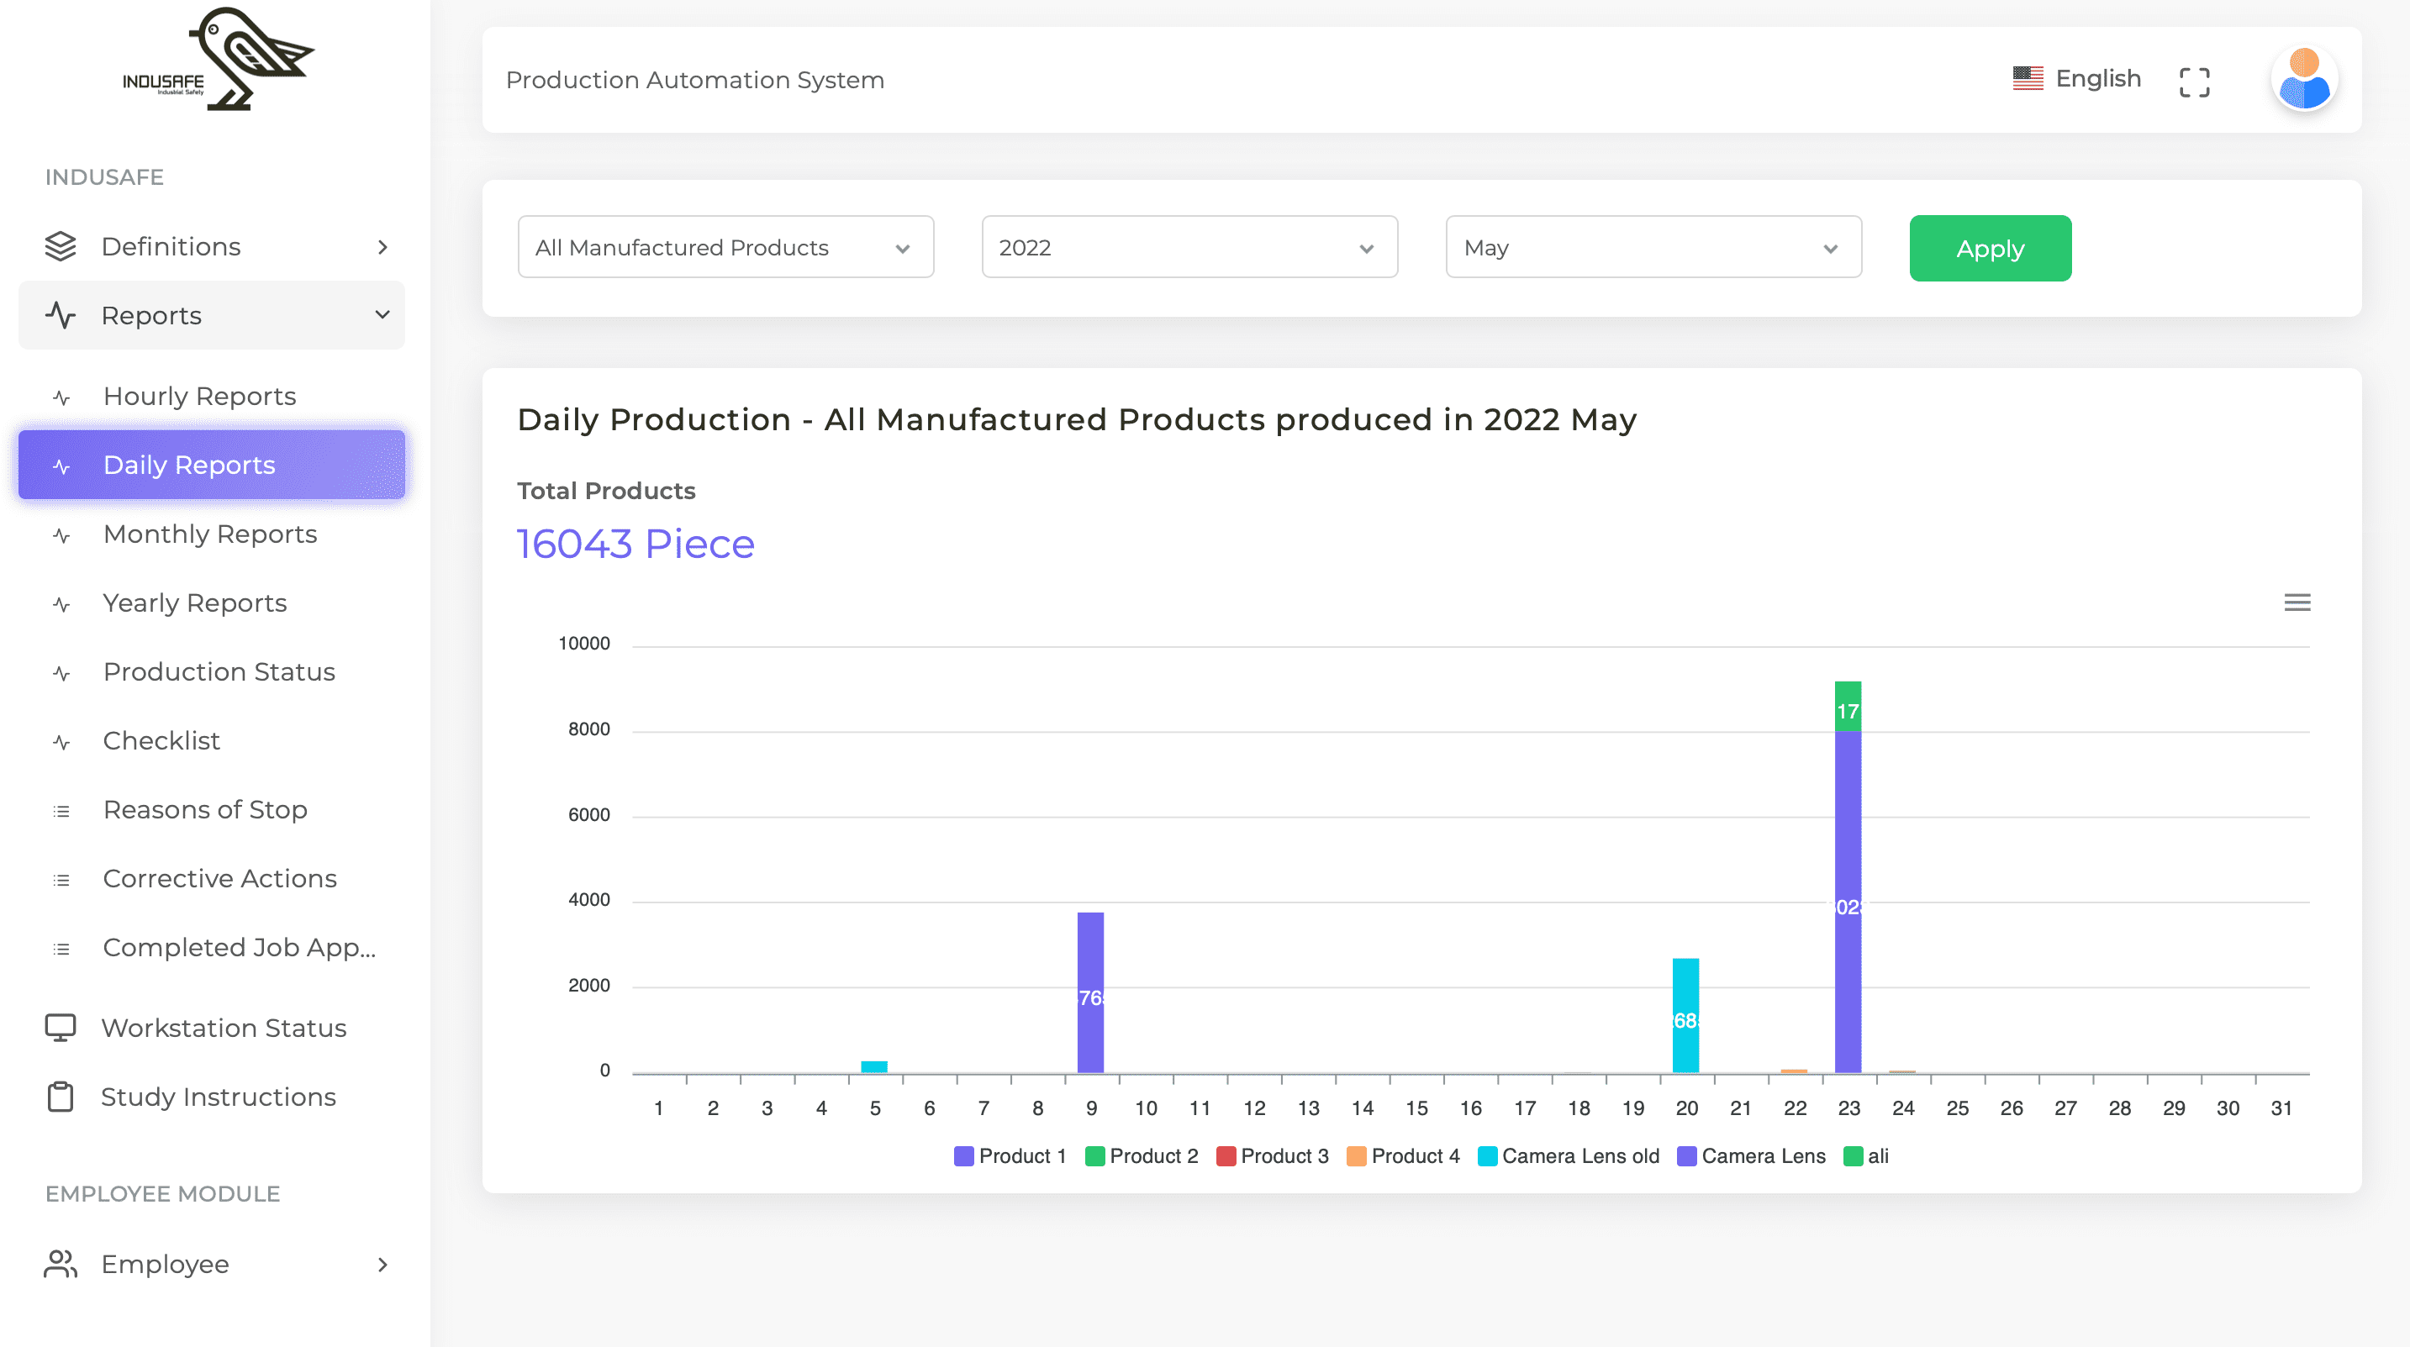
Task: Click the fullscreen toggle icon
Action: pyautogui.click(x=2193, y=82)
